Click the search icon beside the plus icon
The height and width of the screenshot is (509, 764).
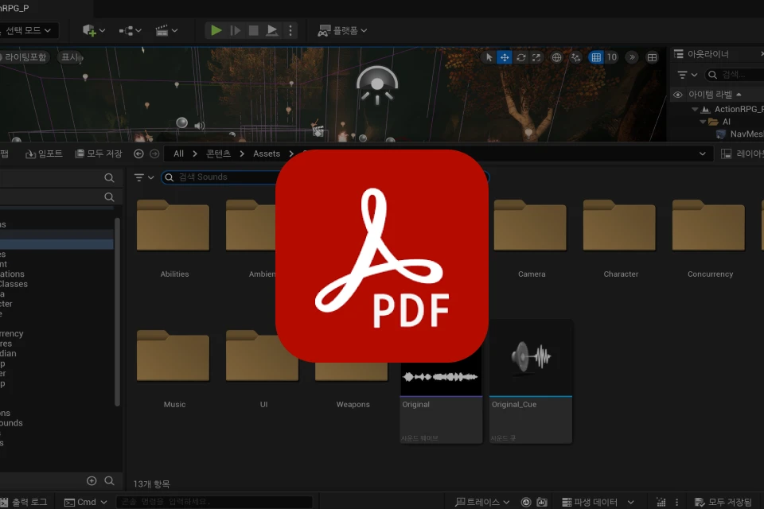tap(109, 481)
